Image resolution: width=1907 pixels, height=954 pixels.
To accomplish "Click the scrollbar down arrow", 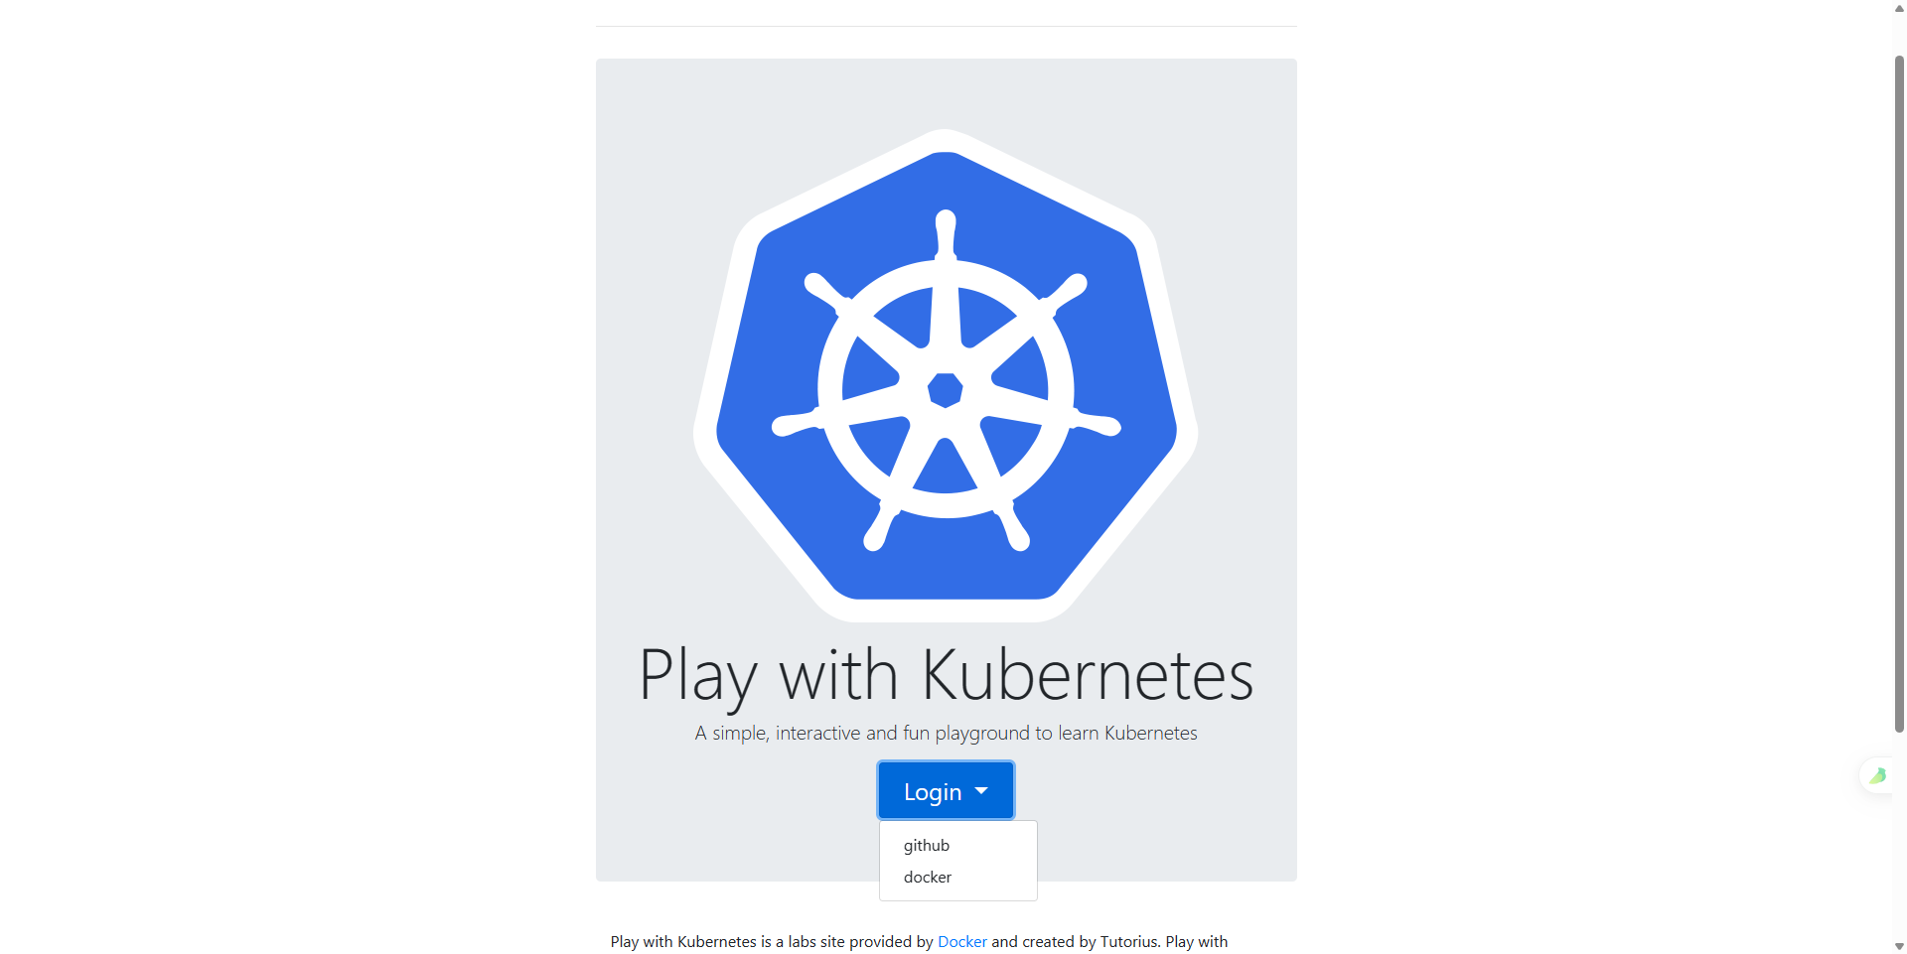I will coord(1899,946).
